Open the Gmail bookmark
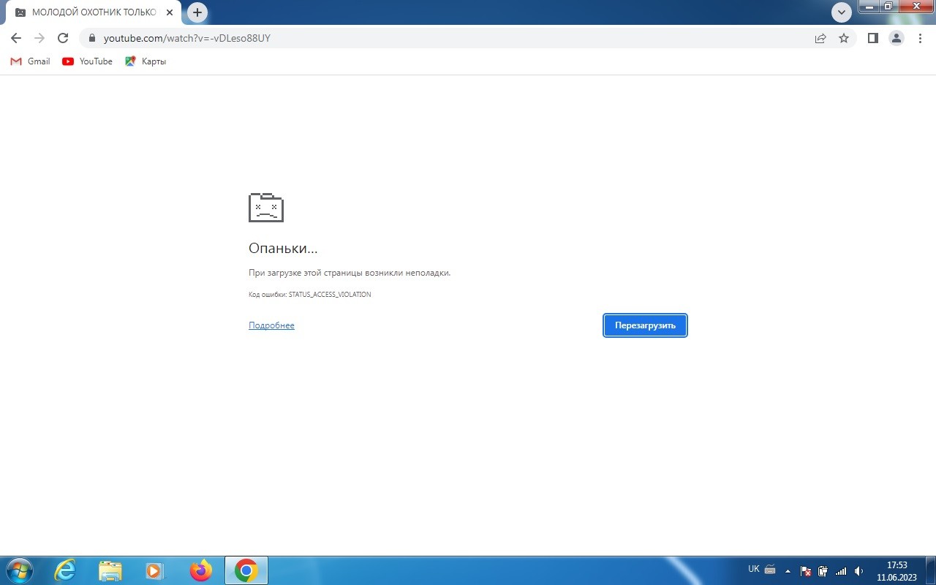 [30, 61]
